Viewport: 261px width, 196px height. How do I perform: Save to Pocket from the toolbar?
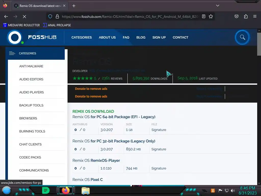tap(237, 16)
